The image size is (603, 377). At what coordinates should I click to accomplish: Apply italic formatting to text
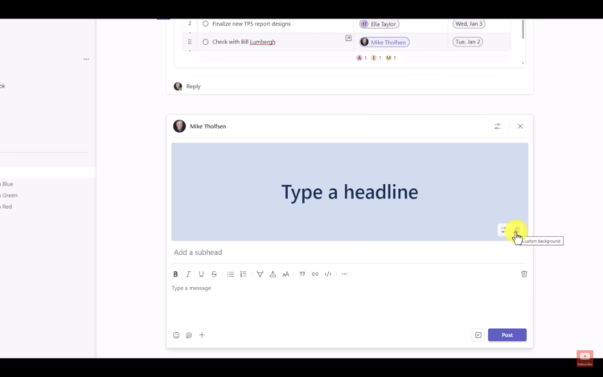[188, 274]
